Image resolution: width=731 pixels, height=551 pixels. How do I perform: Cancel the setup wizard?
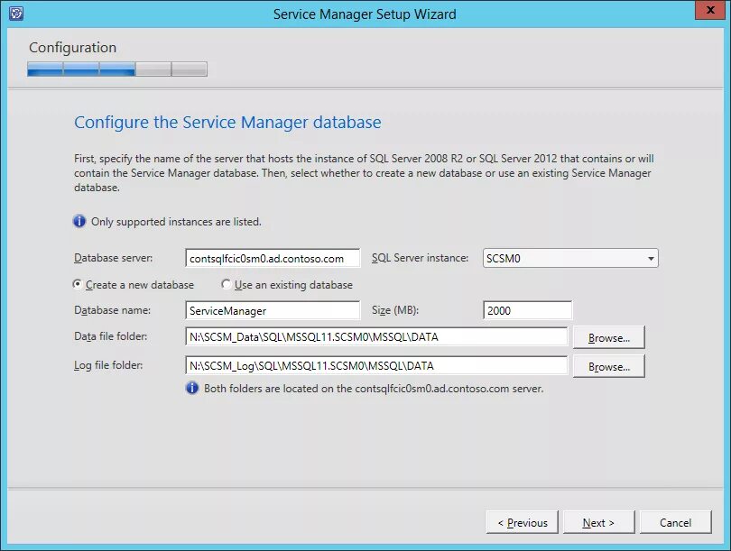[675, 522]
